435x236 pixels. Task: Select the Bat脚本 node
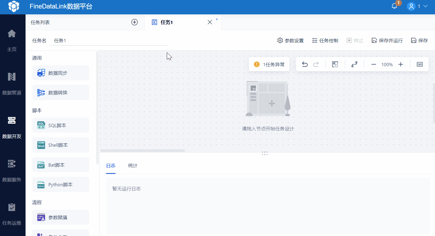tap(61, 165)
